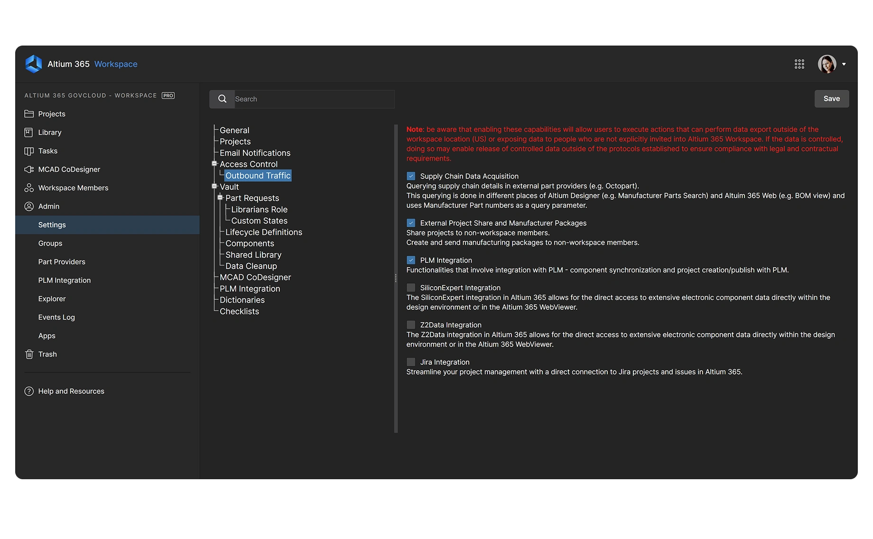Open Part Providers in Admin menu
Image resolution: width=873 pixels, height=539 pixels.
point(62,262)
